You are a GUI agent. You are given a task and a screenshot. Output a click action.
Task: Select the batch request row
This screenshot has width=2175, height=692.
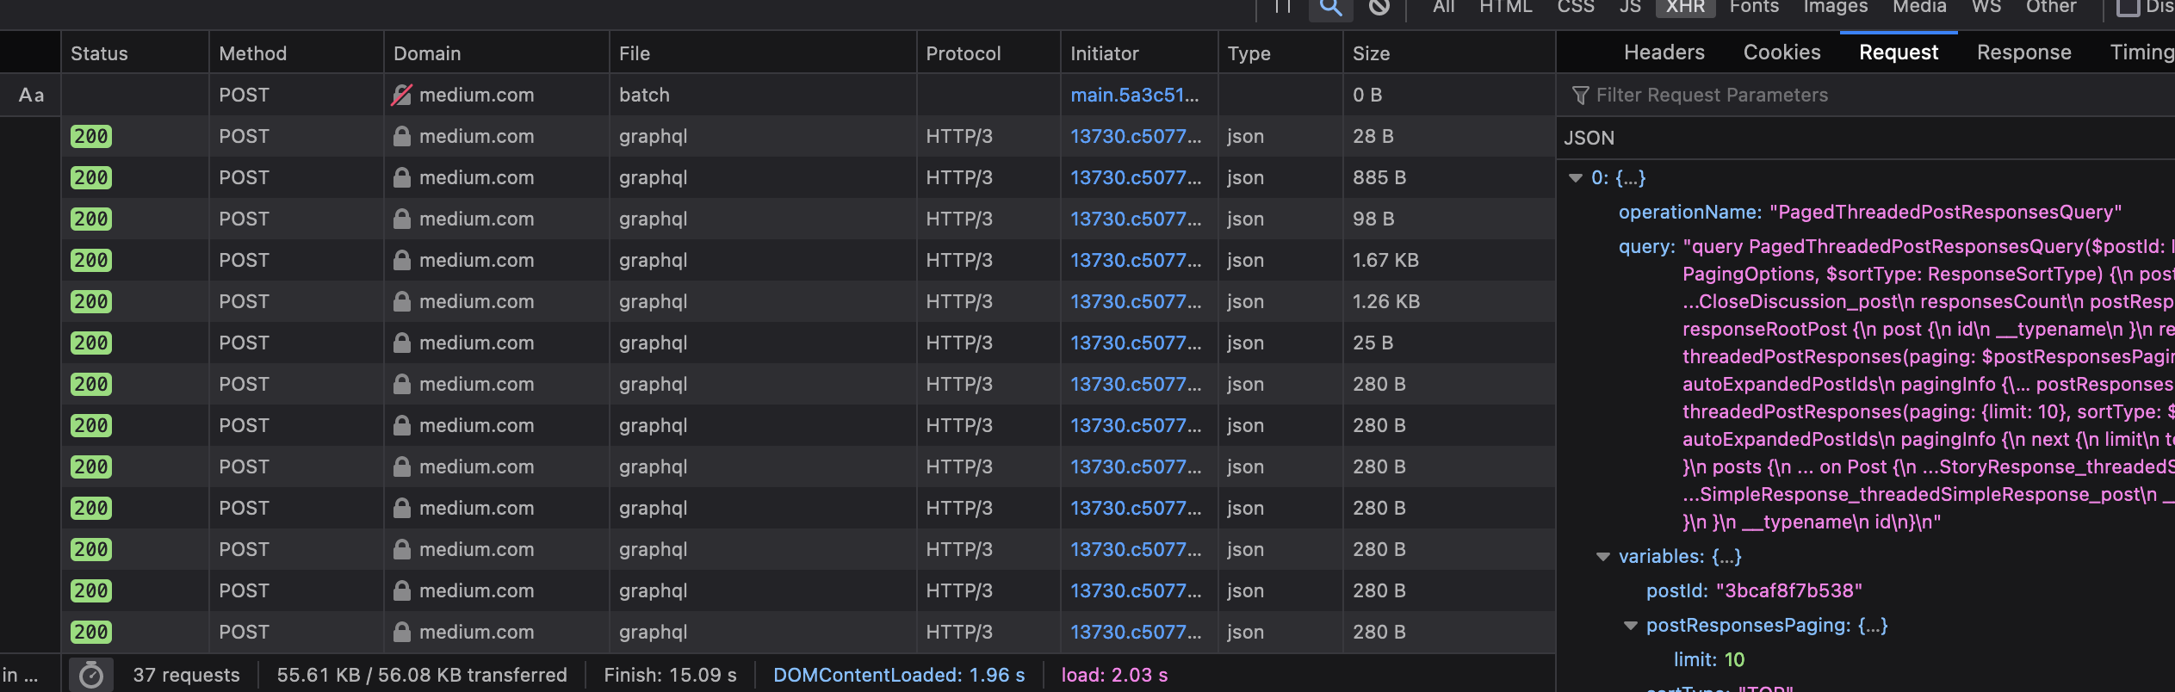pos(808,95)
